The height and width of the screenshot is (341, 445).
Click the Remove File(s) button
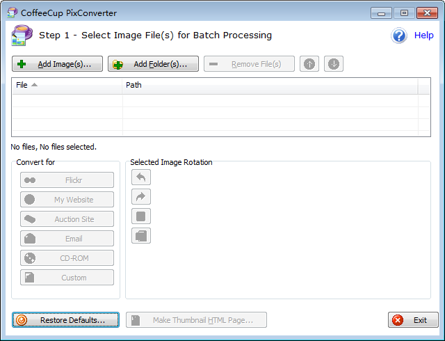(x=249, y=63)
